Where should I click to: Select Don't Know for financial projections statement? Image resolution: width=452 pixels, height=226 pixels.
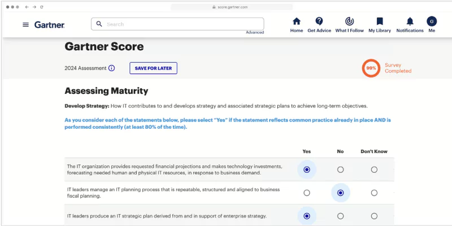(374, 169)
